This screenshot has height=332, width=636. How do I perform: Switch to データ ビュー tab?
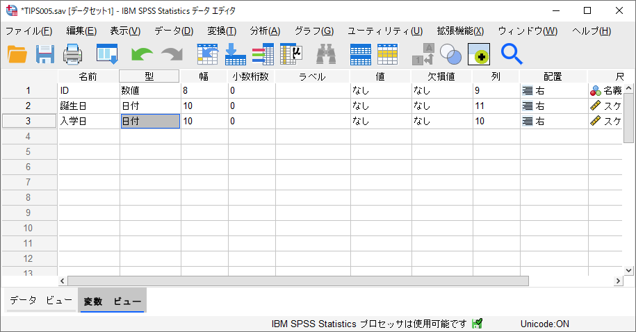point(41,300)
